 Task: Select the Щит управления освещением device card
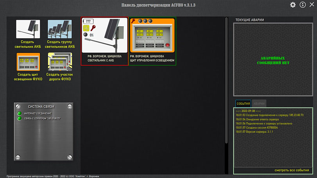click(152, 41)
